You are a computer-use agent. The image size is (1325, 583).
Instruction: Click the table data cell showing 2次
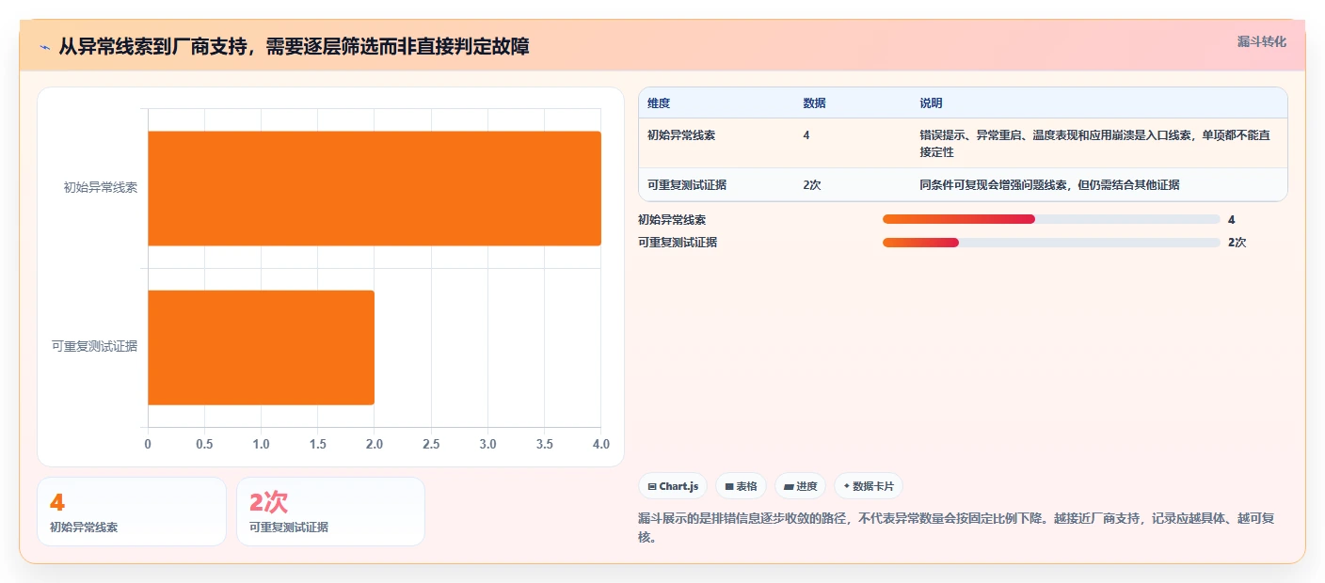pyautogui.click(x=812, y=185)
